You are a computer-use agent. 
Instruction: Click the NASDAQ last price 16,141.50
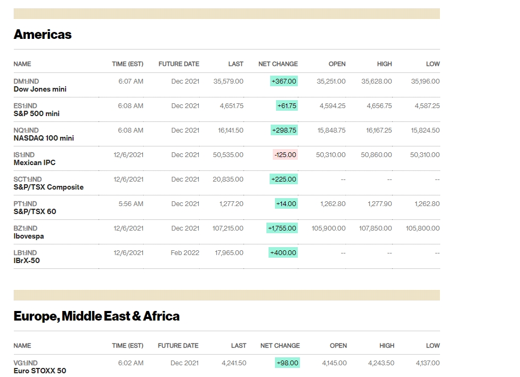coord(231,130)
